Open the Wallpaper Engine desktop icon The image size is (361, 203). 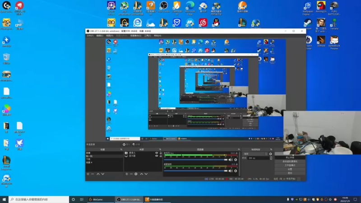308,8
